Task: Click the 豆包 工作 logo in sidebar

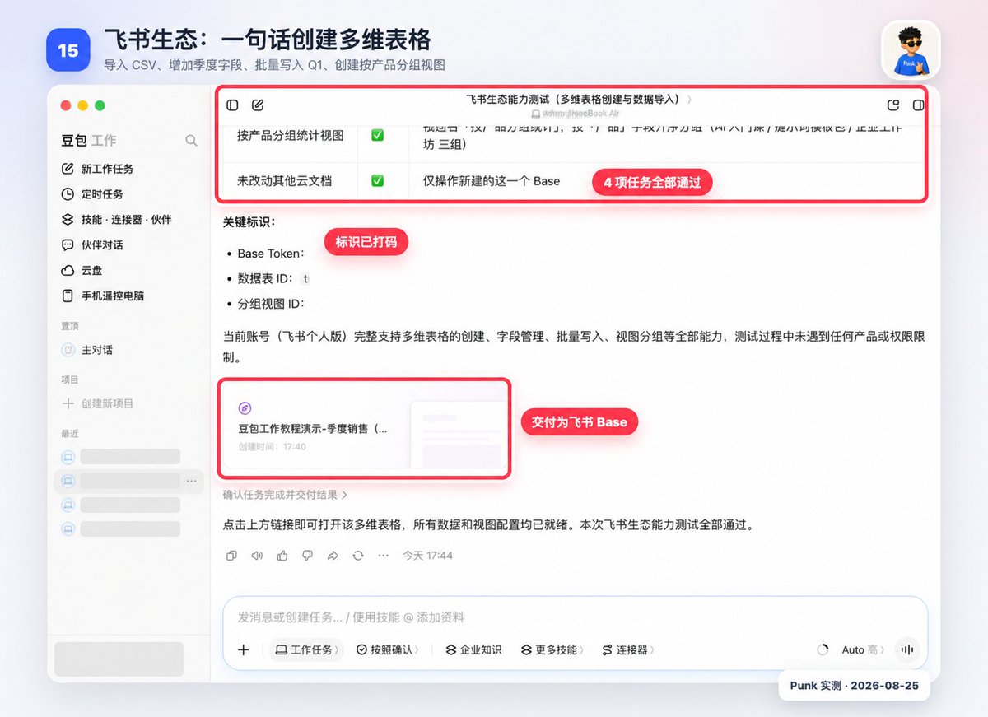Action: (x=89, y=141)
